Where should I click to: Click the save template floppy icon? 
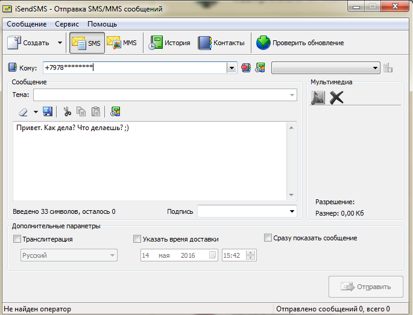click(48, 111)
